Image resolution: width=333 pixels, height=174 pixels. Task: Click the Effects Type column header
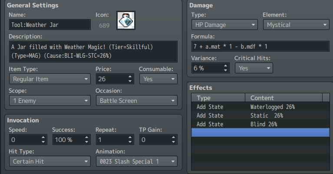[x=218, y=98]
